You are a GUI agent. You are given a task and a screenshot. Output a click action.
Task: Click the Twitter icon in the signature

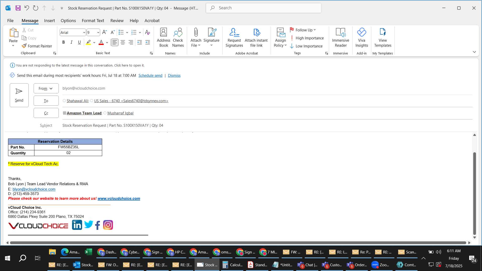(89, 224)
